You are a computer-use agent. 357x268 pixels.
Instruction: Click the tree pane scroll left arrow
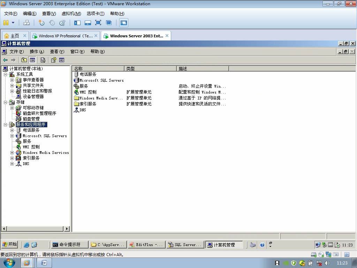[x=4, y=229]
